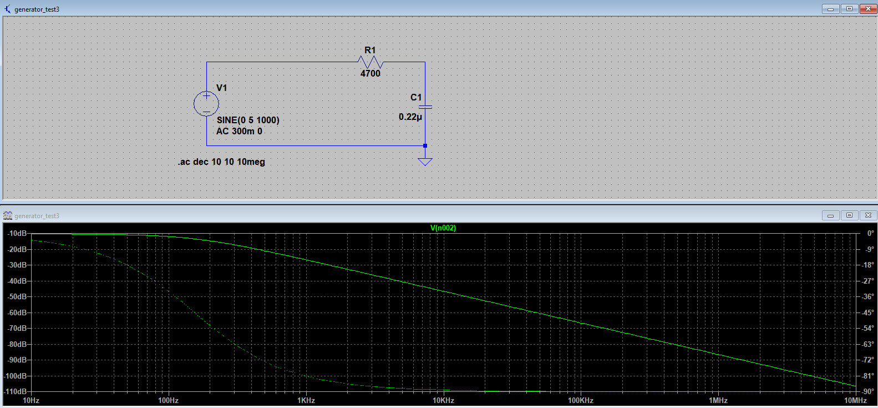878x408 pixels.
Task: Click the schematic window title icon
Action: [7, 9]
